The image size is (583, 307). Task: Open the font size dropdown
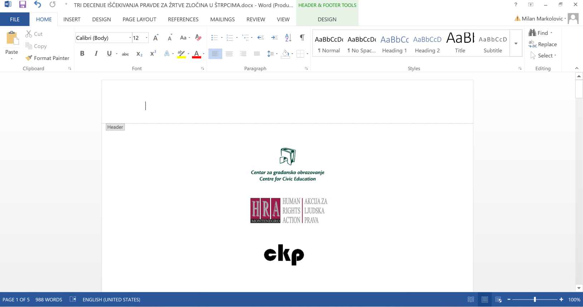pyautogui.click(x=146, y=38)
